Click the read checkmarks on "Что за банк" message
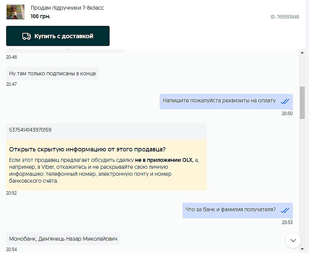 coord(285,210)
